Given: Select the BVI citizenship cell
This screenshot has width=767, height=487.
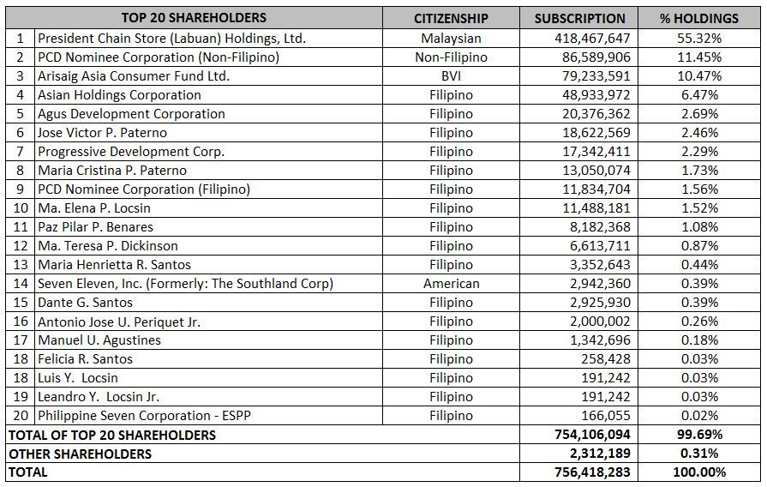Looking at the screenshot, I should tap(451, 75).
